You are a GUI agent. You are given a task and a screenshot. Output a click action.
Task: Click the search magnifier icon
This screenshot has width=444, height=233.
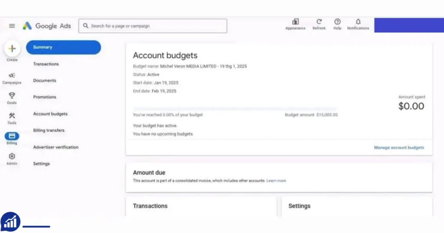[85, 26]
